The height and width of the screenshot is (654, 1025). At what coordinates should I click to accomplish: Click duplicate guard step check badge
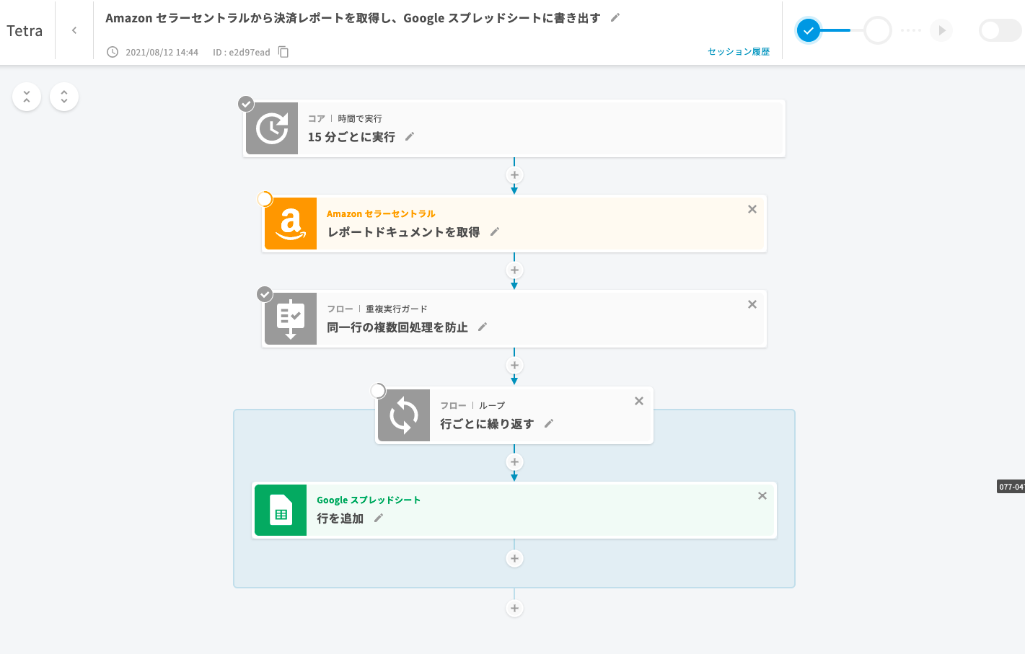click(265, 294)
